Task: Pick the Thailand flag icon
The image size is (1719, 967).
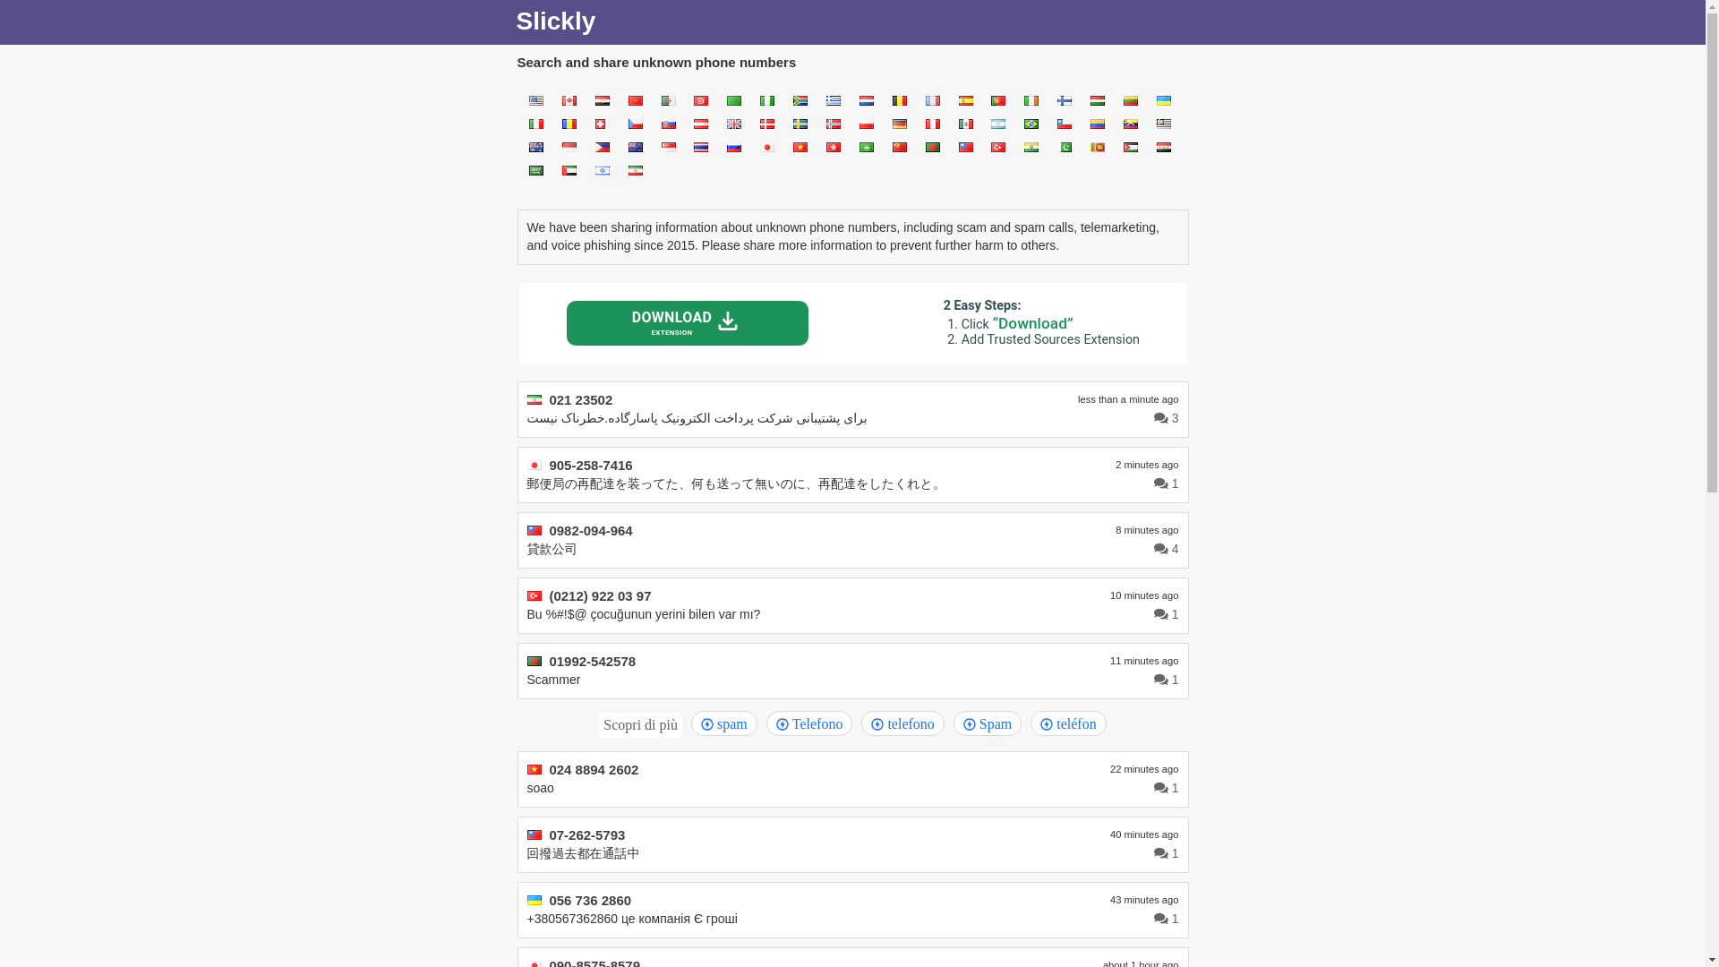Action: click(700, 147)
